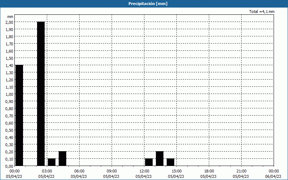This screenshot has height=180, width=288.
Task: Click the 'mm' unit label above the y-axis
Action: (x=10, y=17)
